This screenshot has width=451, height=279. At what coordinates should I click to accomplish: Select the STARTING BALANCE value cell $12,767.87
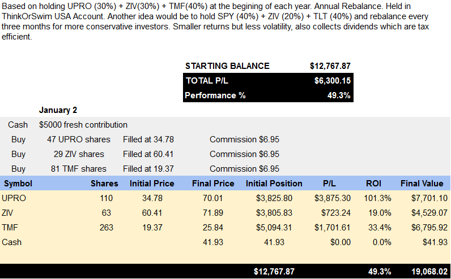330,66
